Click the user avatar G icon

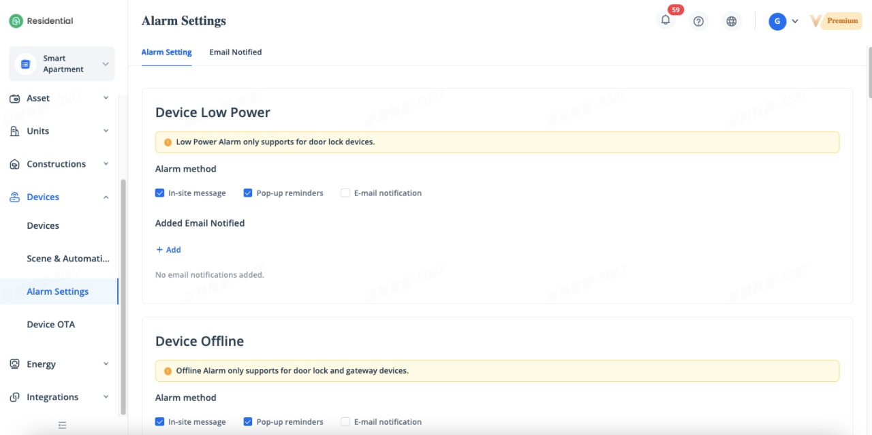(x=777, y=21)
